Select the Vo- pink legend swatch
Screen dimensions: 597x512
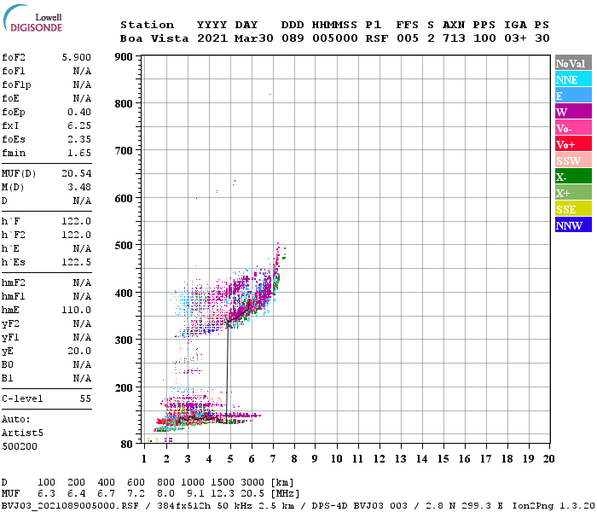pyautogui.click(x=573, y=128)
